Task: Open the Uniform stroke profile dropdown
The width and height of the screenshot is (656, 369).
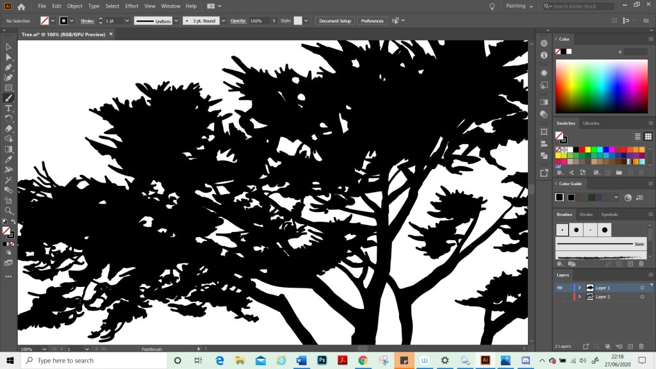Action: coord(176,20)
